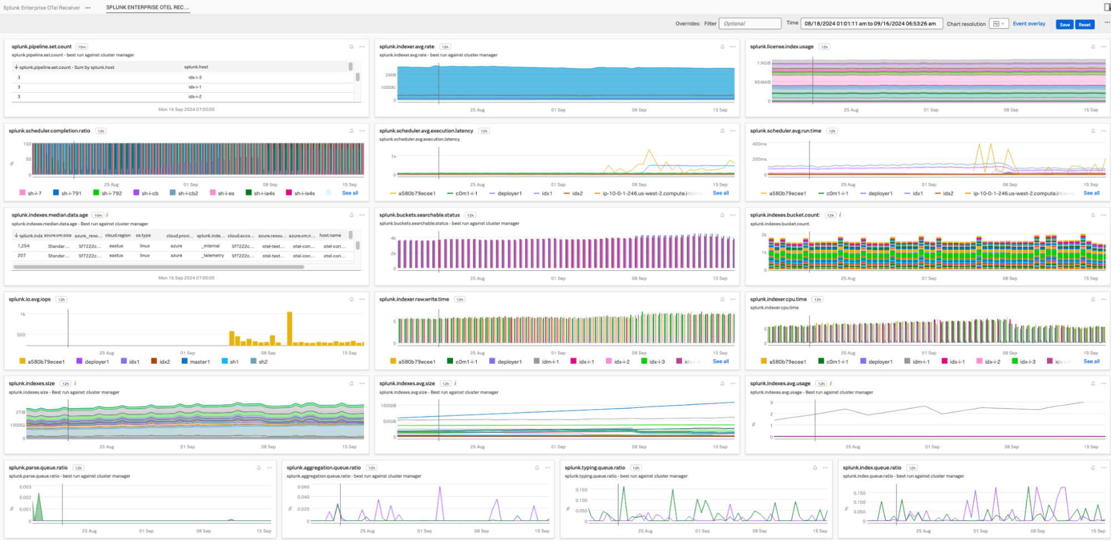Screen dimensions: 1111x541
Task: Show info icon for splunk.indexes.avg.size
Action: pyautogui.click(x=455, y=383)
